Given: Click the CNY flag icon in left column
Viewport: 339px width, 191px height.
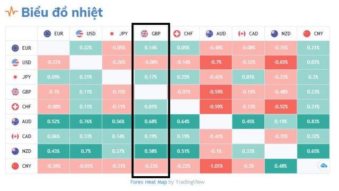Looking at the screenshot, I should [15, 166].
